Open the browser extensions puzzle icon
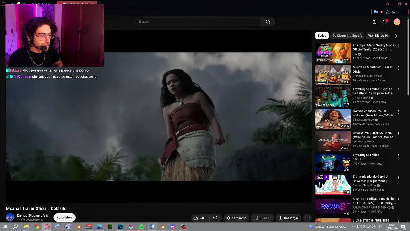 pyautogui.click(x=387, y=12)
